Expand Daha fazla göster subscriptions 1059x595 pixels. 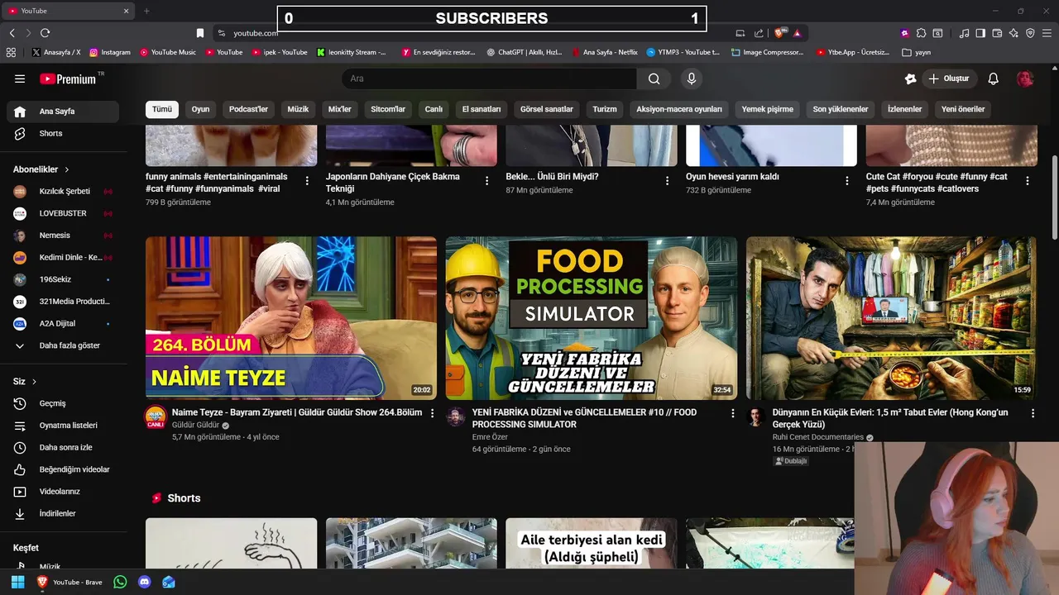pos(63,345)
